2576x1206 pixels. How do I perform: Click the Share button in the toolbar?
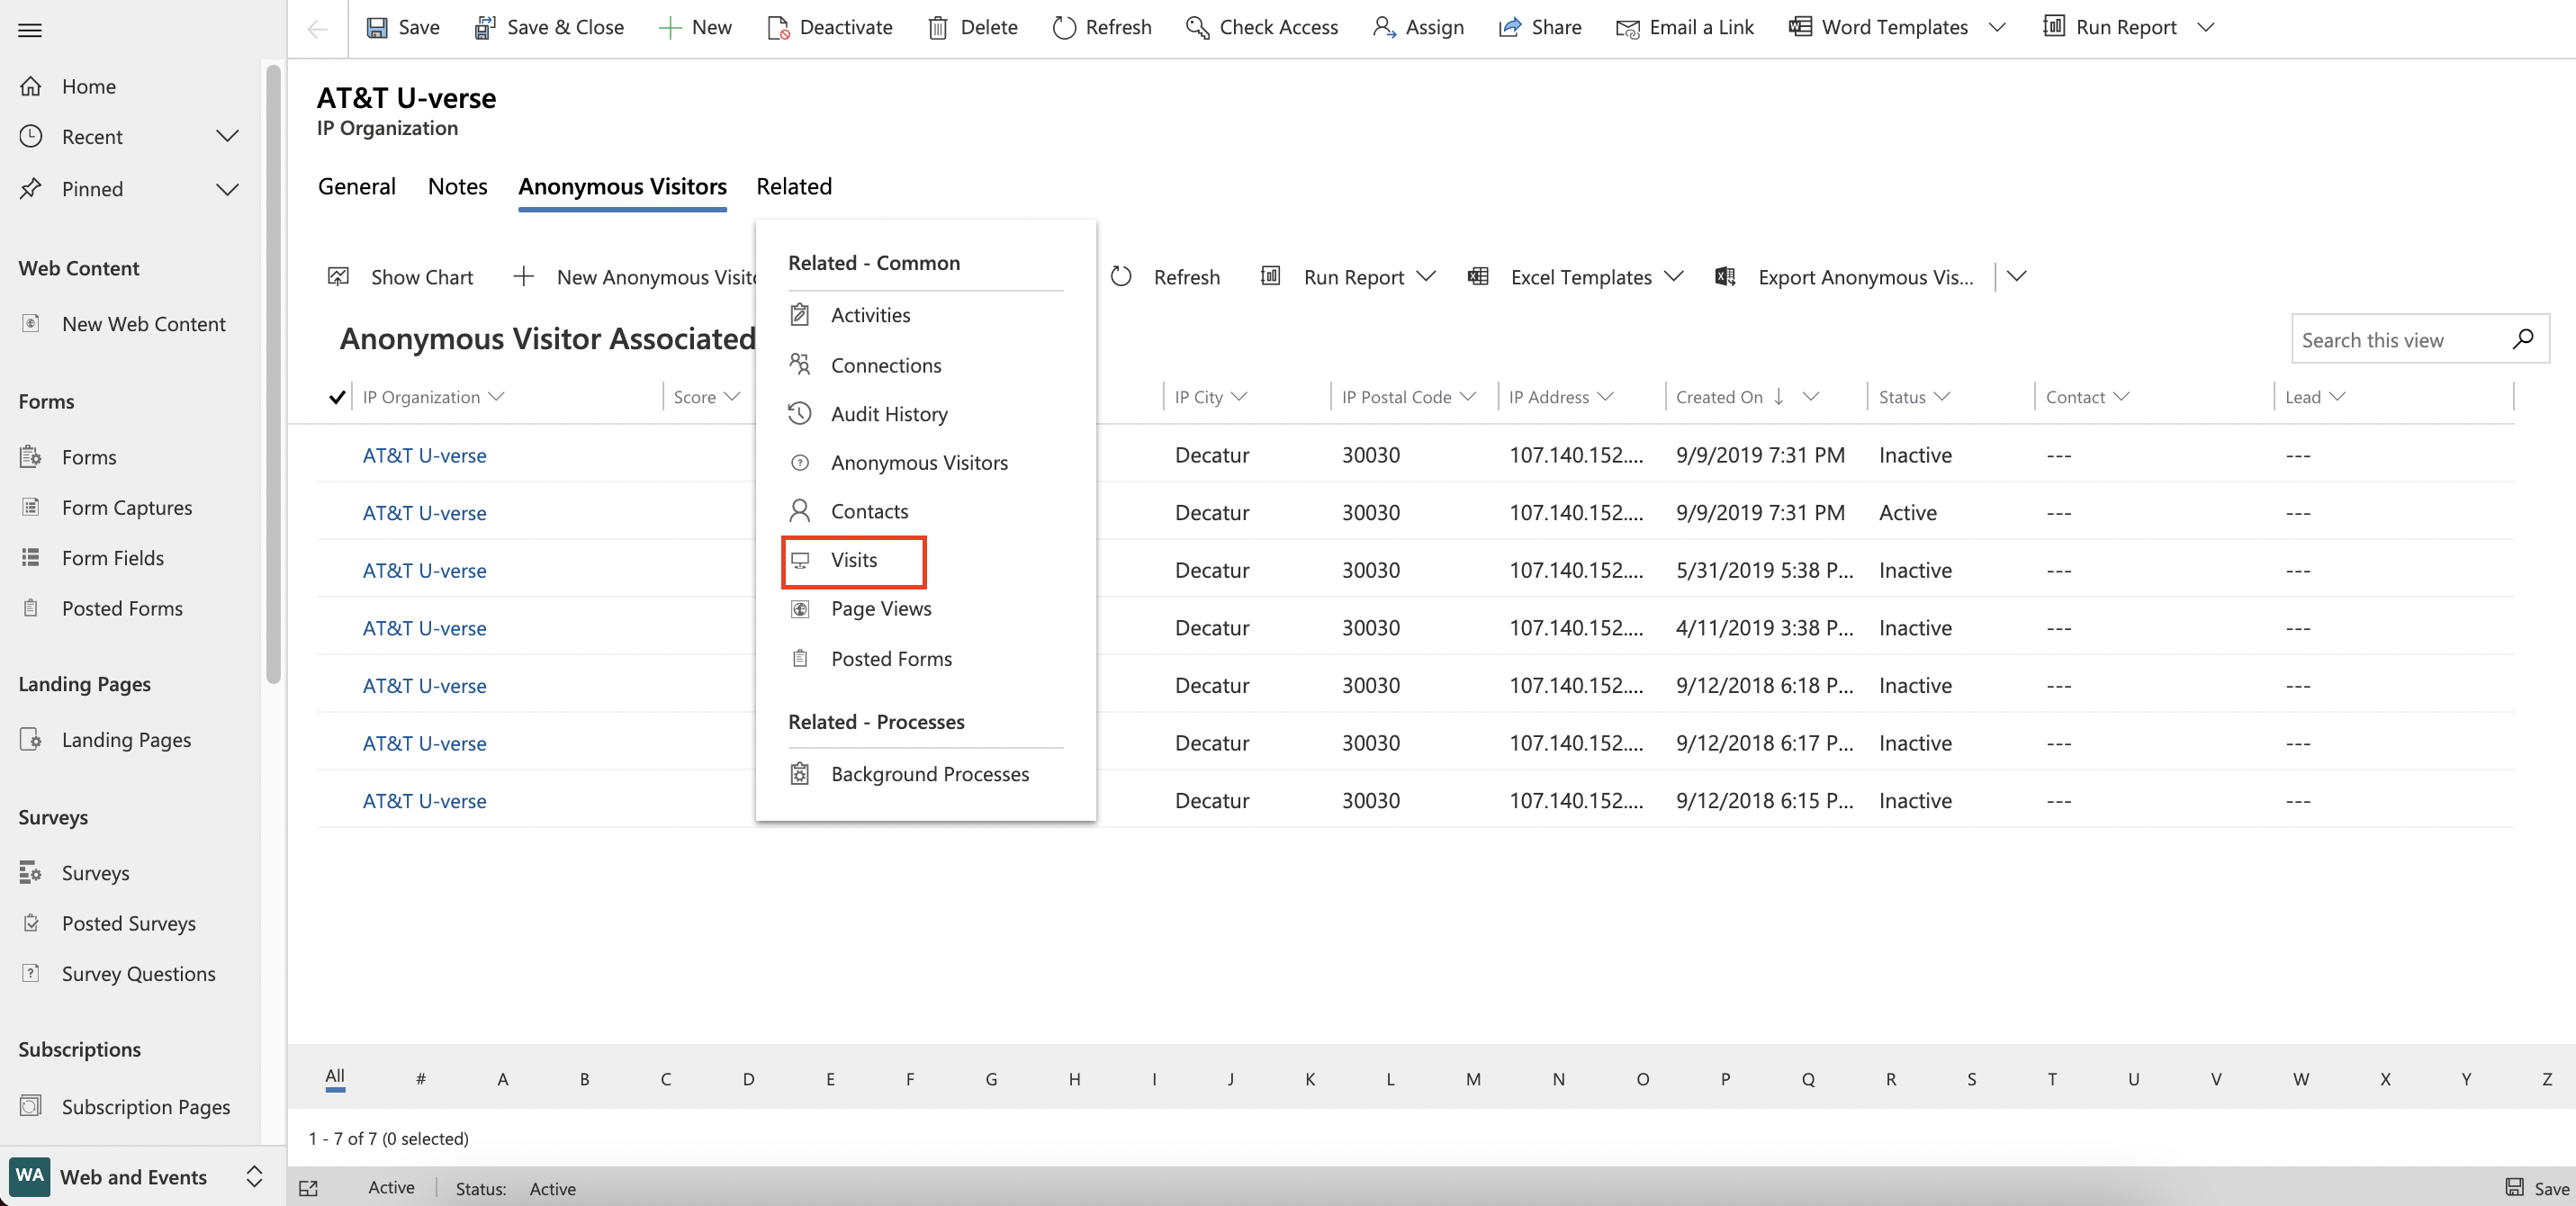tap(1540, 27)
